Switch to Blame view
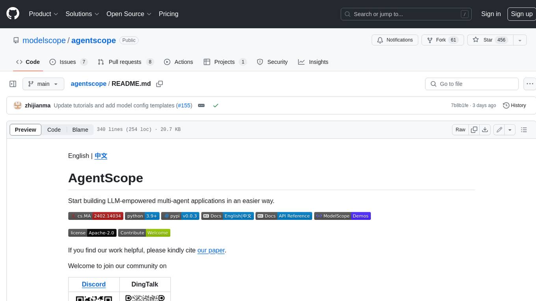Viewport: 536px width, 301px height. click(x=80, y=130)
